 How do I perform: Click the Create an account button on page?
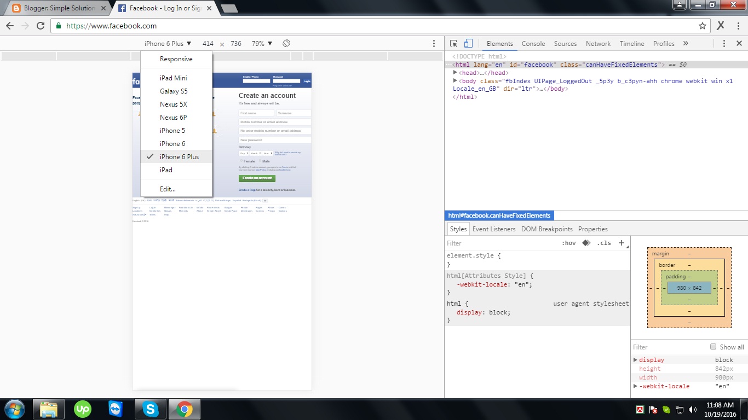(x=257, y=178)
